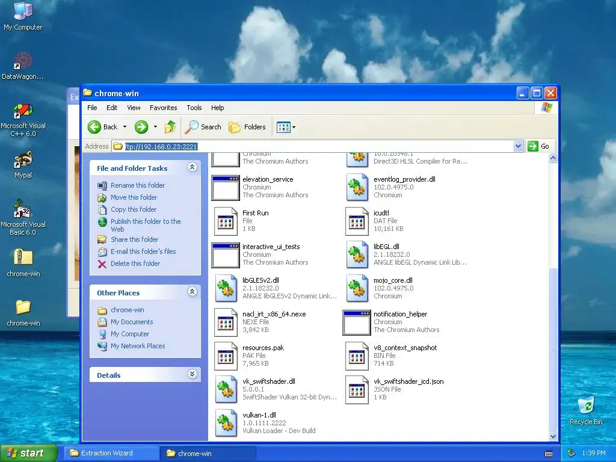Open the Search pane
This screenshot has width=616, height=462.
tap(203, 127)
